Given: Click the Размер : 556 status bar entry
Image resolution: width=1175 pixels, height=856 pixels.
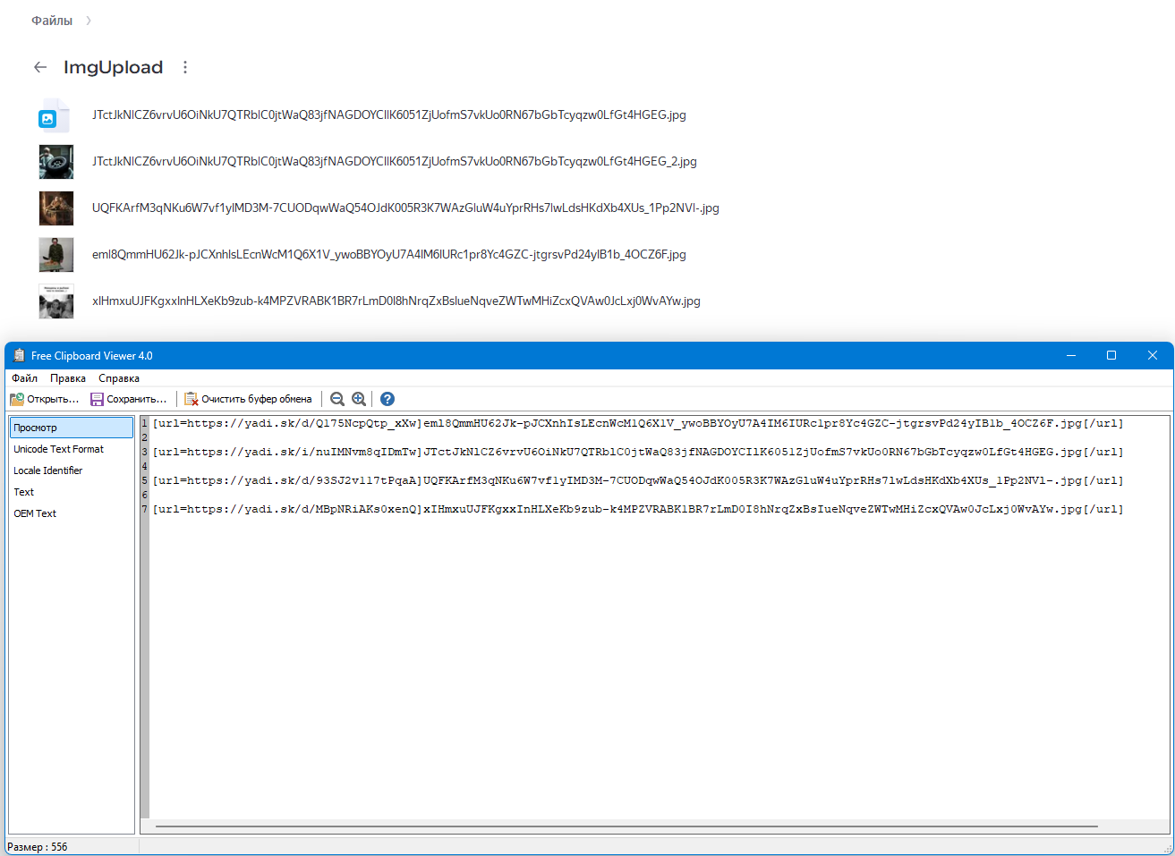Looking at the screenshot, I should [x=38, y=847].
